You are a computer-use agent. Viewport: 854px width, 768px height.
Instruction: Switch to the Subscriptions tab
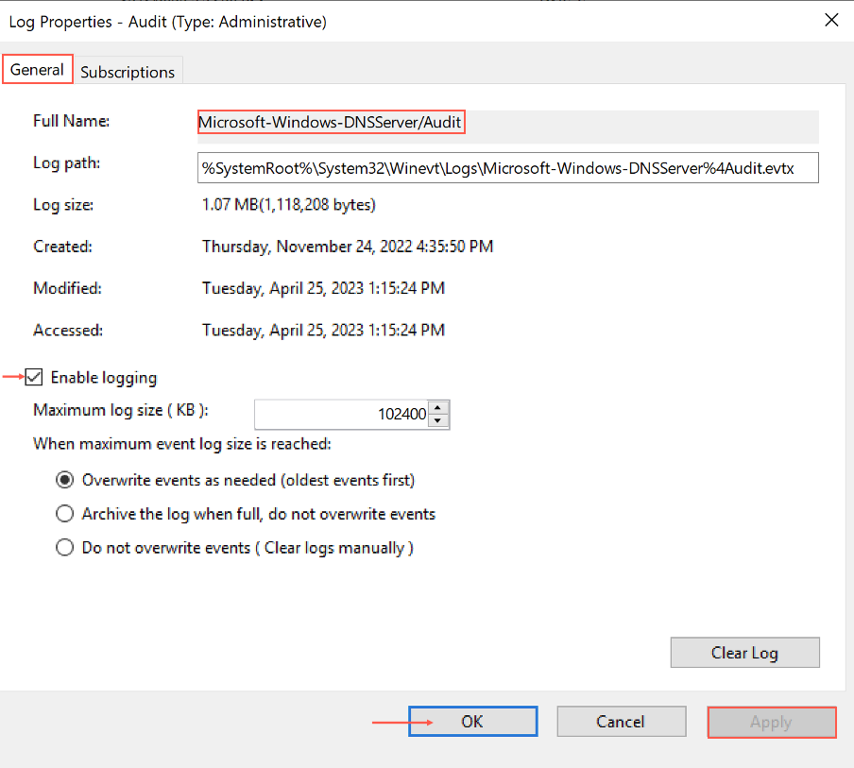128,72
